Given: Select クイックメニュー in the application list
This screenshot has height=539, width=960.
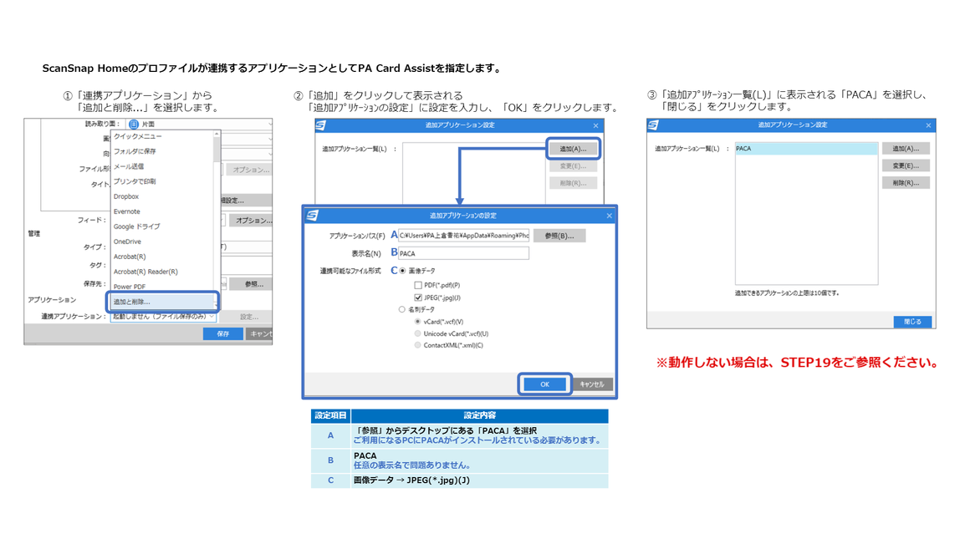Looking at the screenshot, I should (138, 136).
